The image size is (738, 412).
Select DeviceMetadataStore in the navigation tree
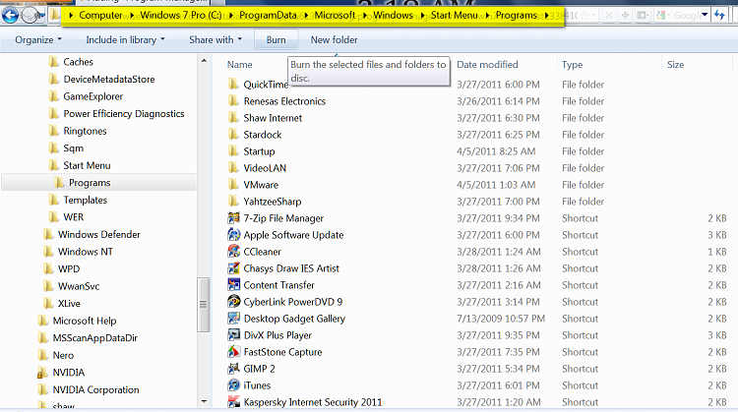click(x=108, y=79)
